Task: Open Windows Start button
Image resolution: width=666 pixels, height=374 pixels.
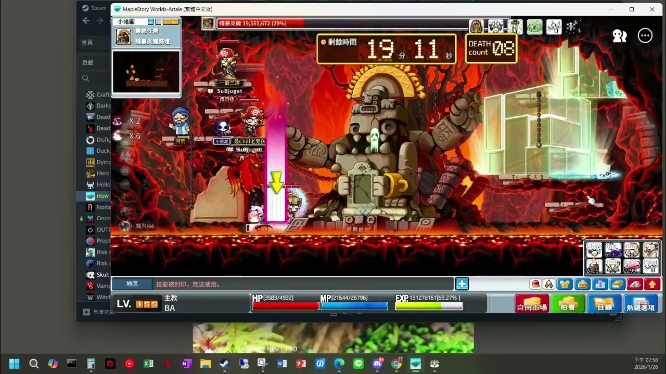Action: (15, 364)
